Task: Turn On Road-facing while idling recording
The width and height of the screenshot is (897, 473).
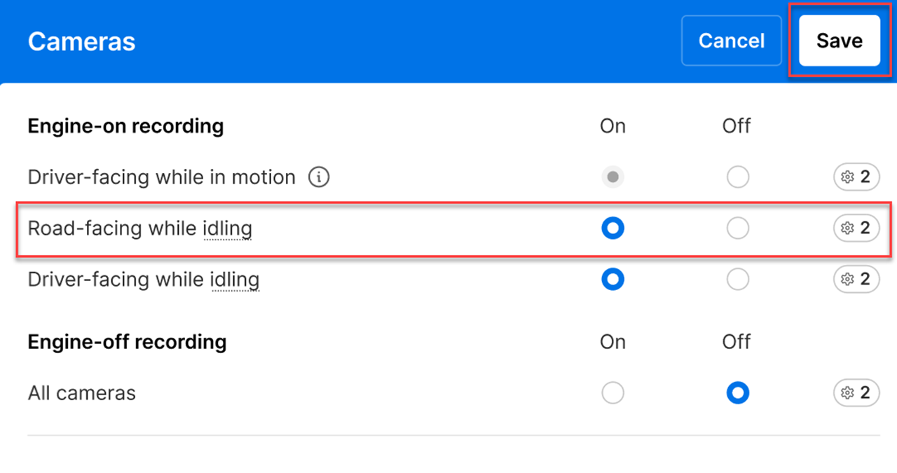Action: pos(613,228)
